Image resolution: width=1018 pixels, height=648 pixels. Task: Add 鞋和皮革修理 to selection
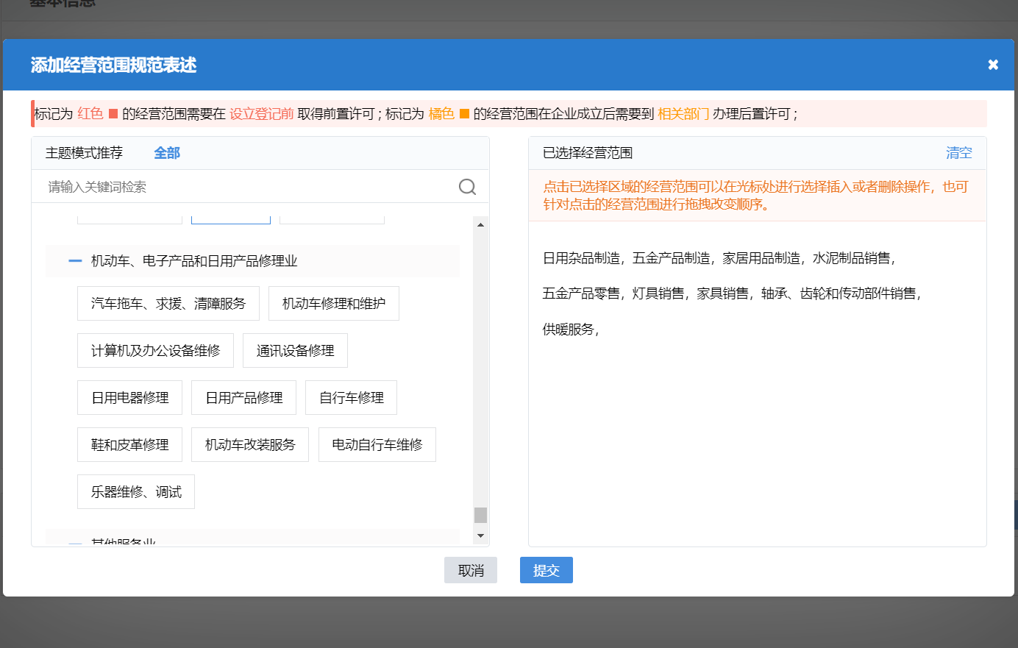[x=129, y=444]
